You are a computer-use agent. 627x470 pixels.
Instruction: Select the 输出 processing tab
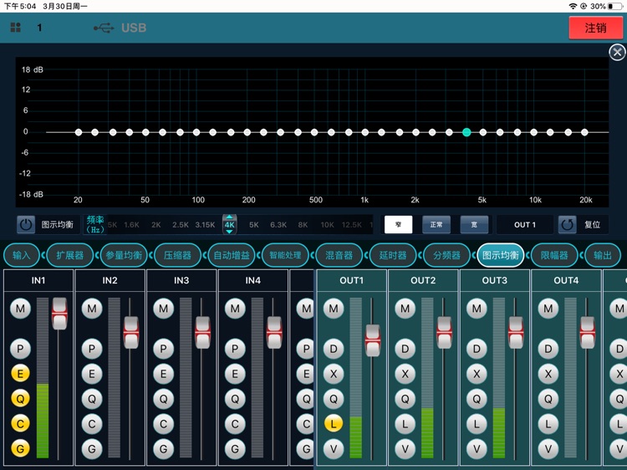[x=603, y=255]
